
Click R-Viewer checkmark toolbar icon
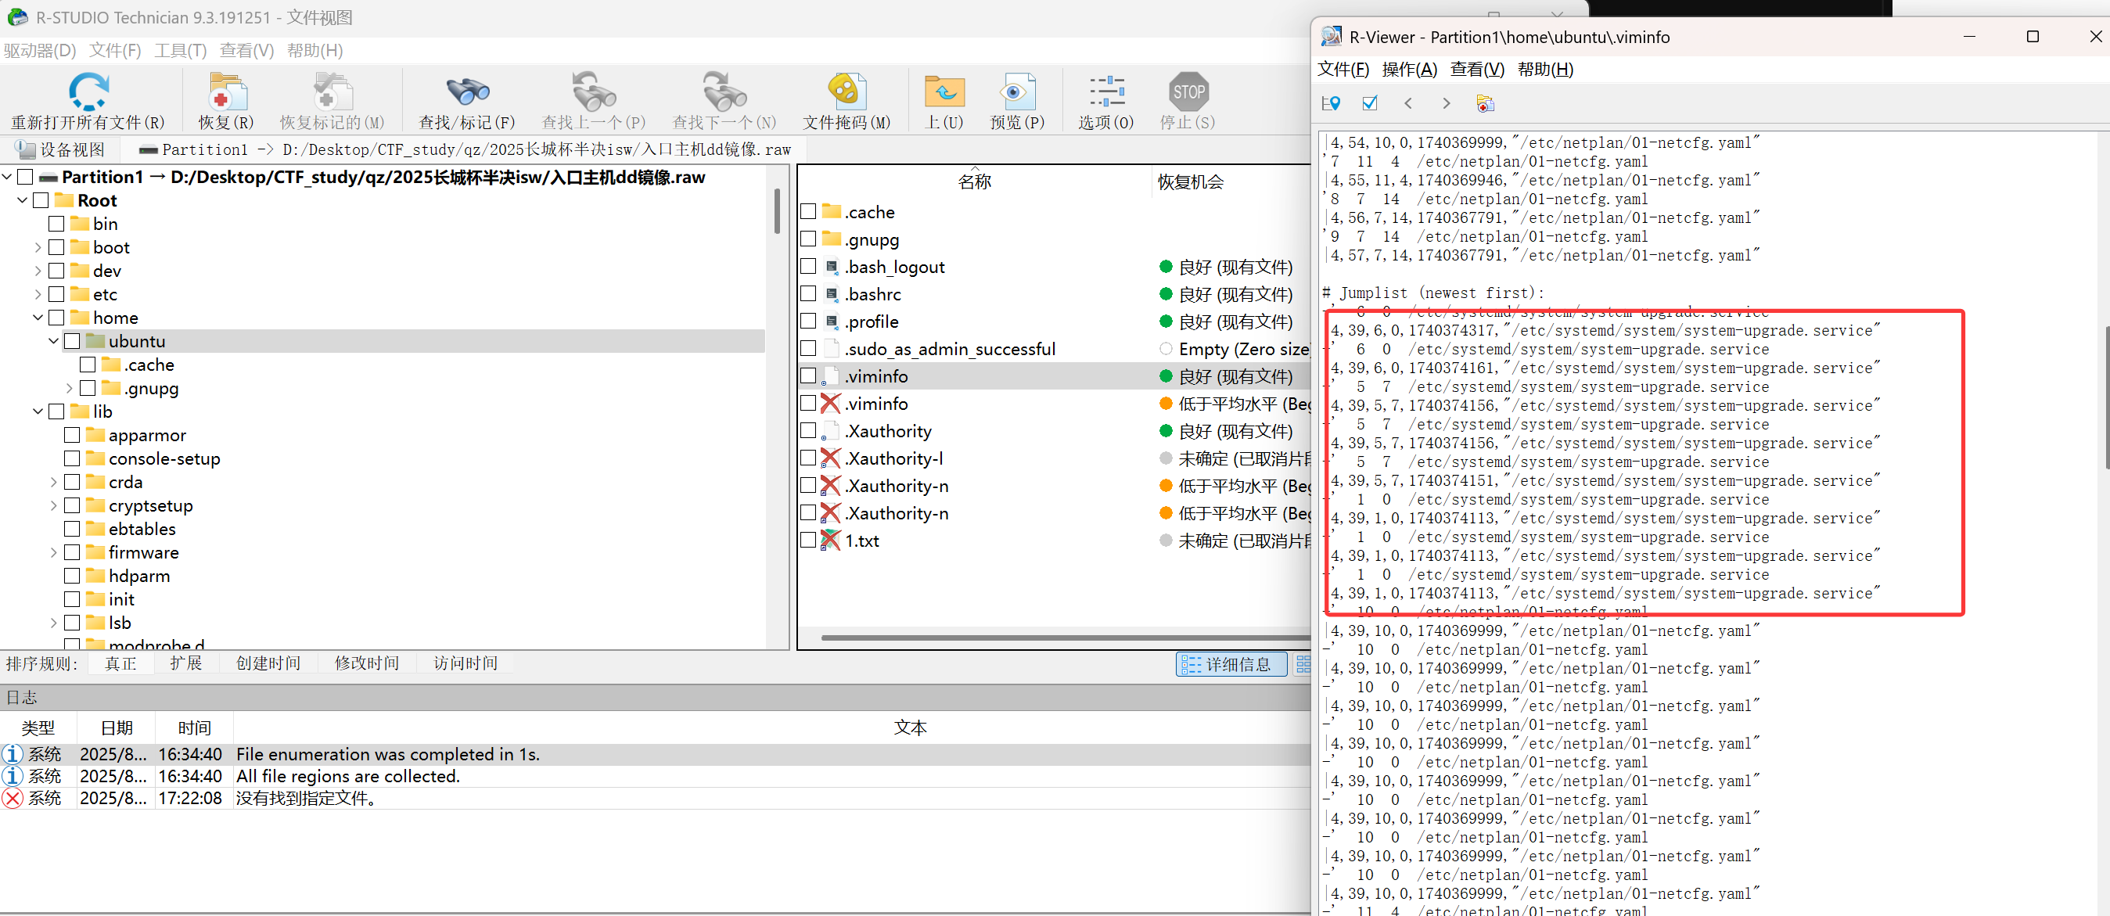pyautogui.click(x=1370, y=103)
